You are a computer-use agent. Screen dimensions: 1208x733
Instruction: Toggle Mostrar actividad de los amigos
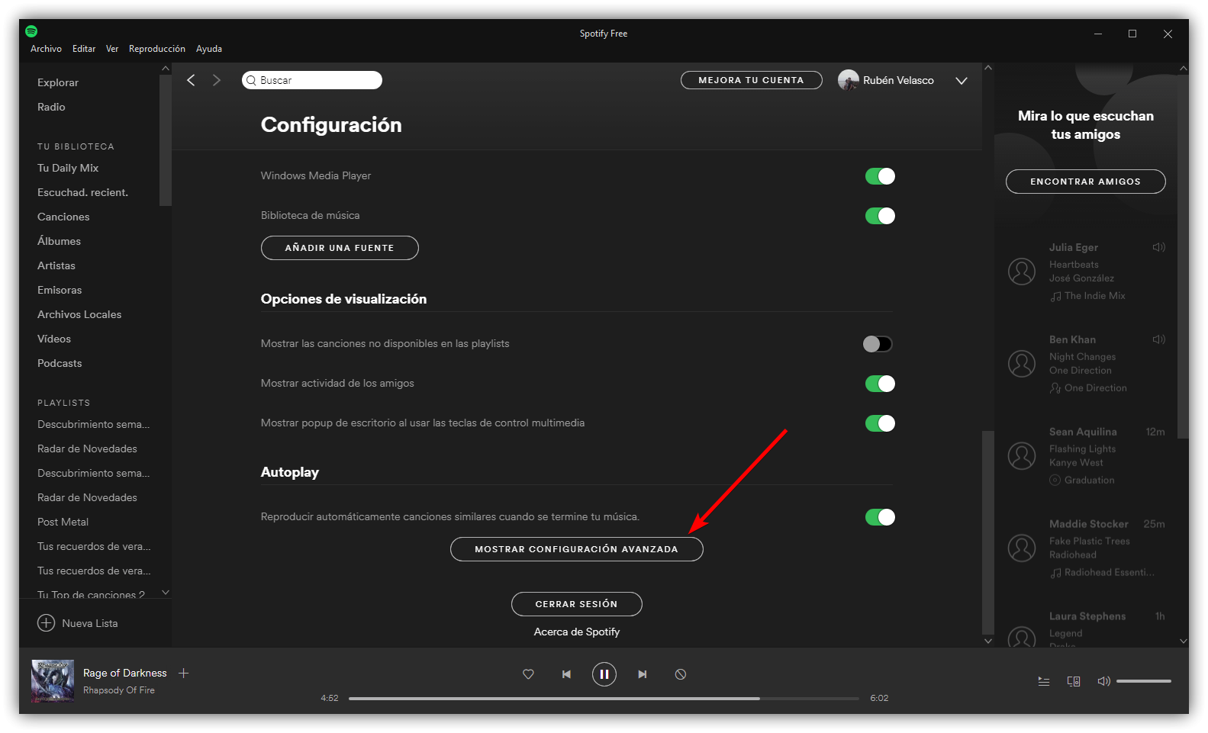tap(880, 384)
